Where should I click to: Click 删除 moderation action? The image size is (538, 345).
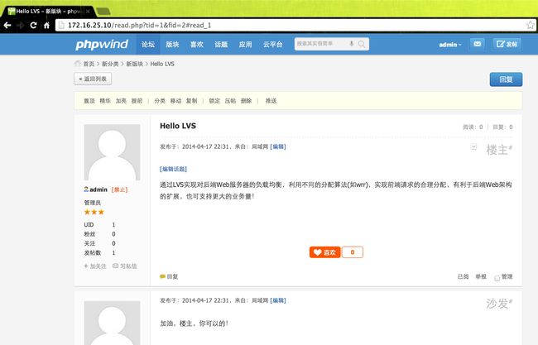246,101
